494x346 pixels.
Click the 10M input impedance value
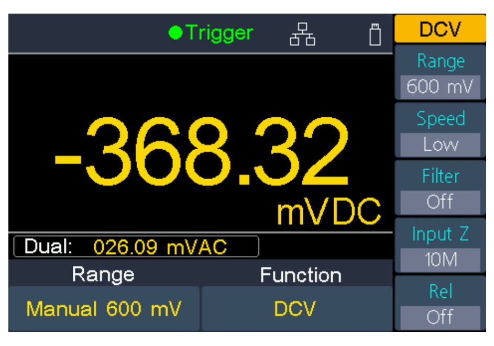441,259
